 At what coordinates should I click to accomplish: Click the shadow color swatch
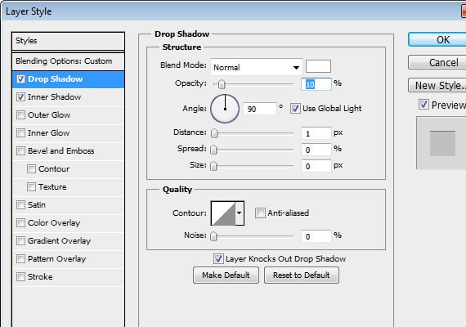point(318,66)
